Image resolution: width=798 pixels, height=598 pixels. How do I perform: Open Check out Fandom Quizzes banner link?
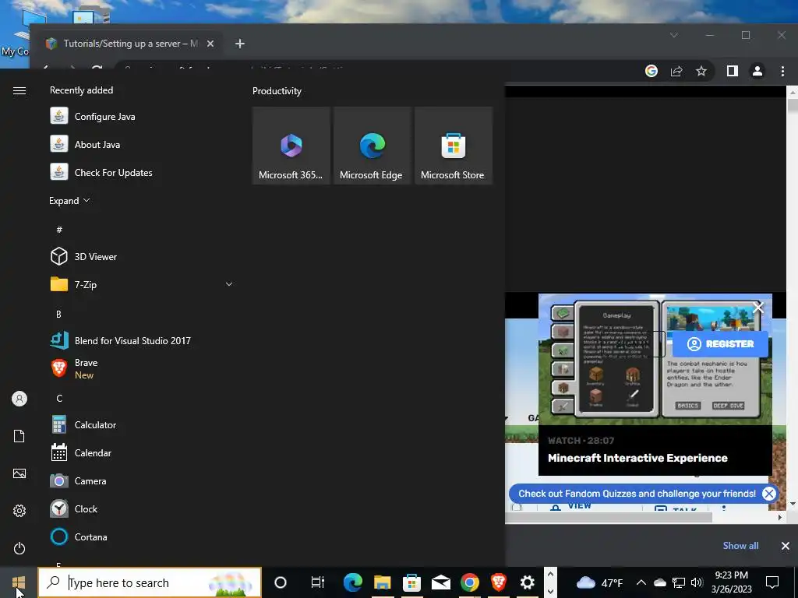coord(637,494)
